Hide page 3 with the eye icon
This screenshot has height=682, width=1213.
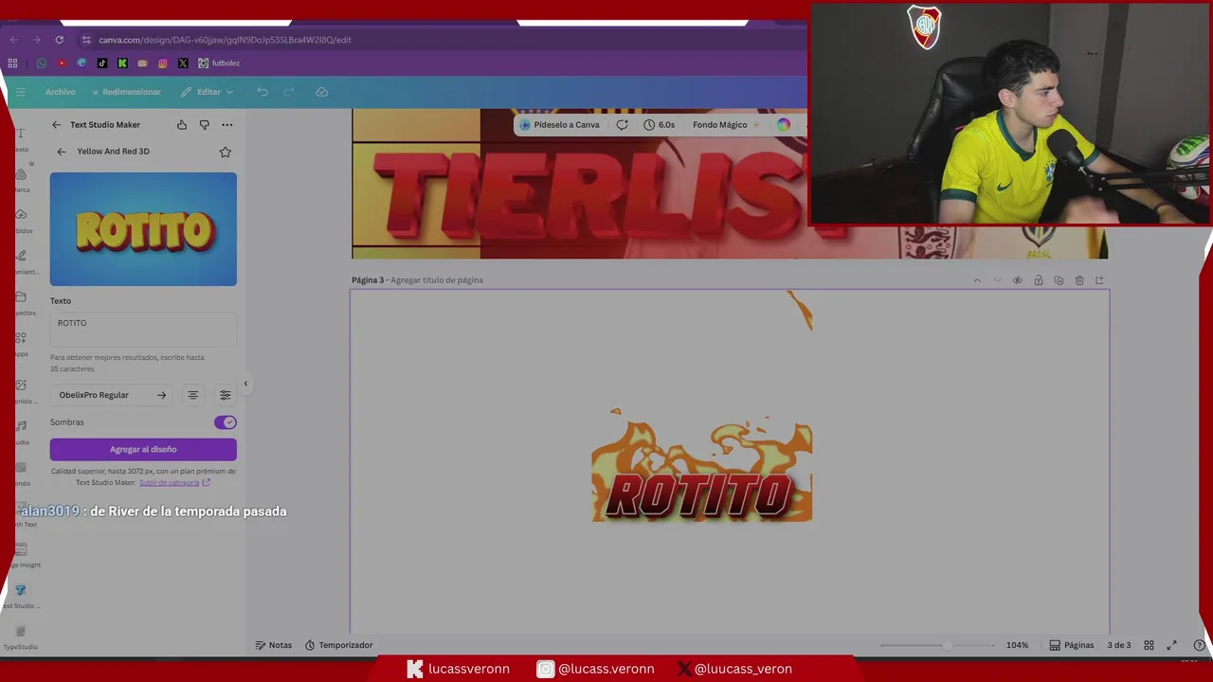[x=1018, y=280]
